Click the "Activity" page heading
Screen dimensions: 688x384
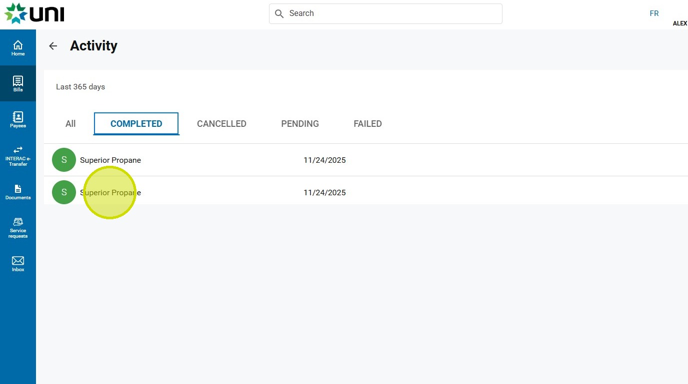tap(93, 46)
